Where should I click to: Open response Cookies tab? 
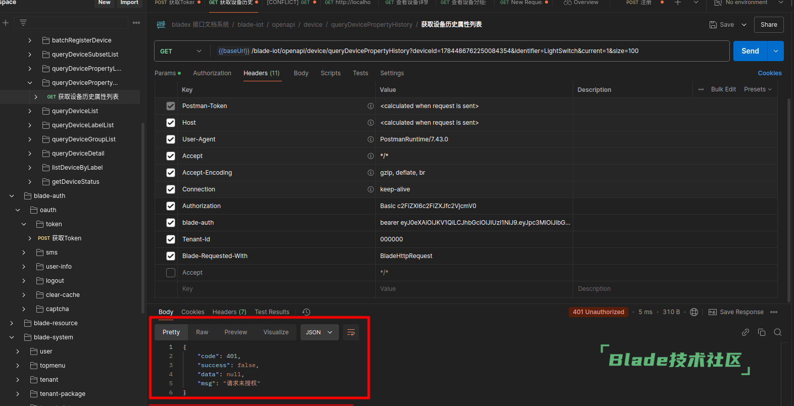[193, 312]
